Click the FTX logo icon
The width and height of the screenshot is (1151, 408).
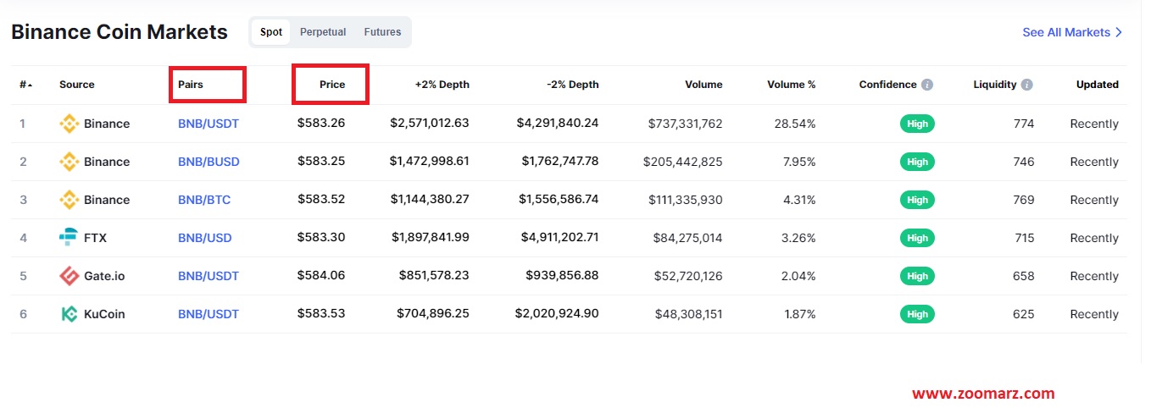[x=69, y=238]
